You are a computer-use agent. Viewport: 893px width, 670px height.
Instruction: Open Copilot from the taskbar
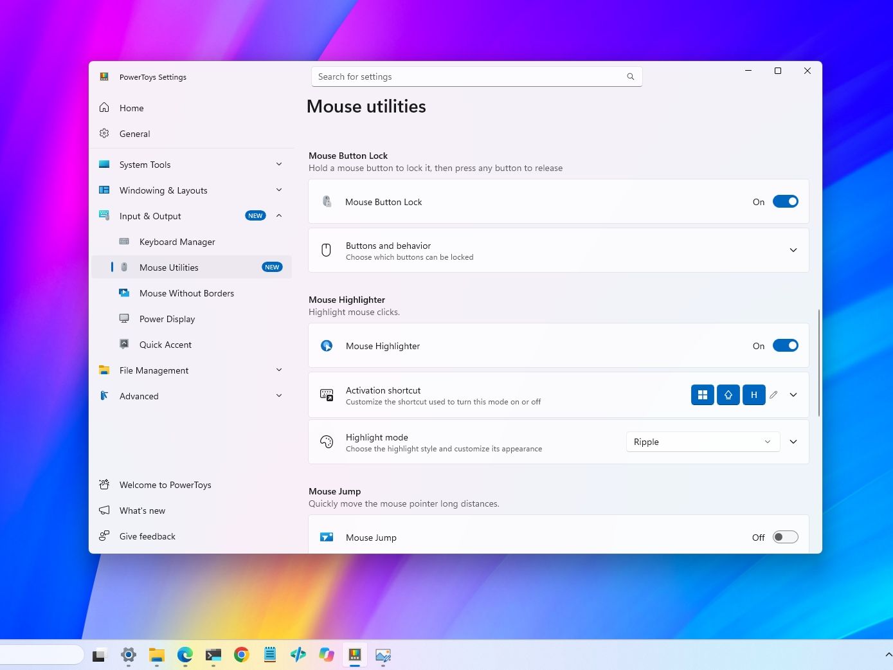pyautogui.click(x=327, y=655)
